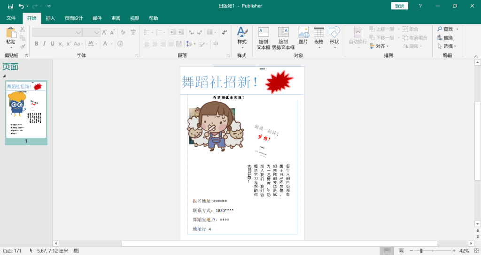Select the Format Painter brush
Viewport: 481px width, 255px height.
tap(23, 46)
